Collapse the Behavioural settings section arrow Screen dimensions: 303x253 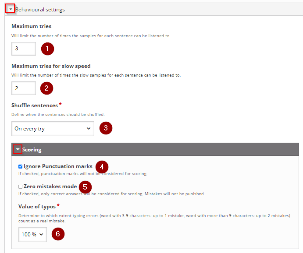[x=11, y=9]
